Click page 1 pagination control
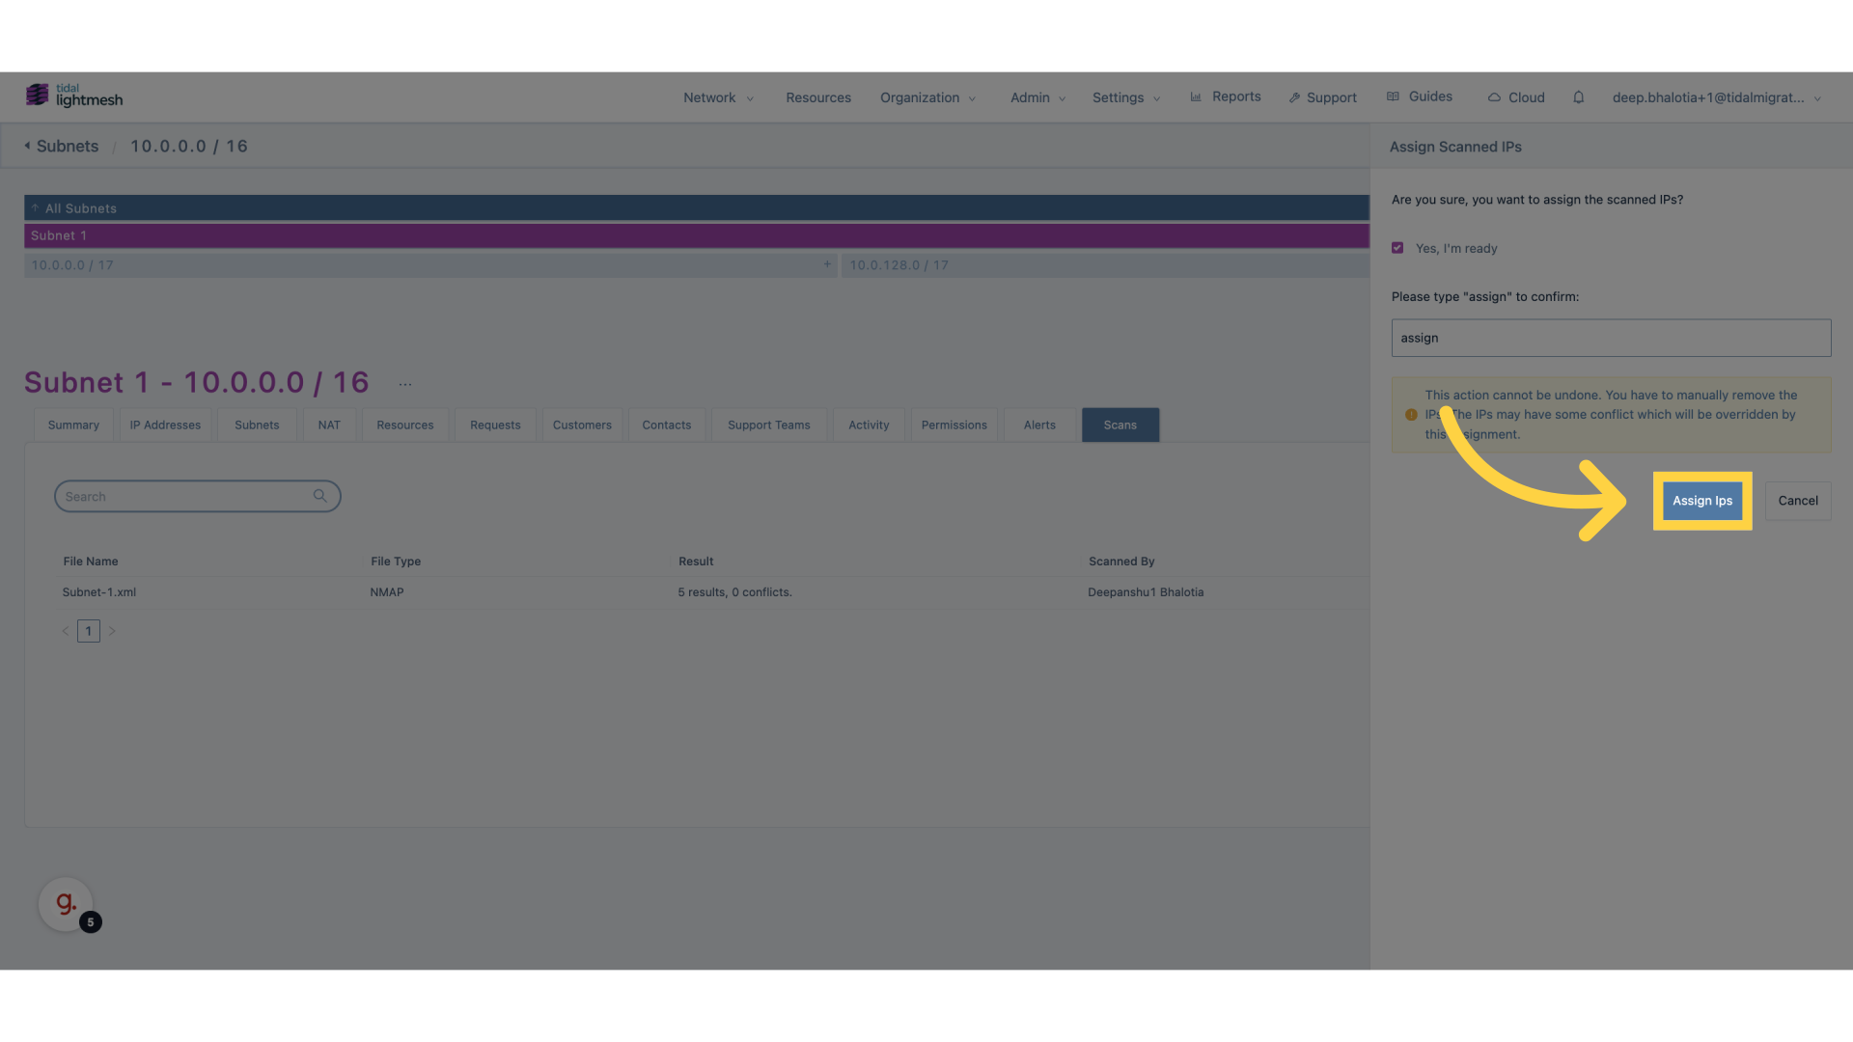Image resolution: width=1853 pixels, height=1042 pixels. click(88, 631)
